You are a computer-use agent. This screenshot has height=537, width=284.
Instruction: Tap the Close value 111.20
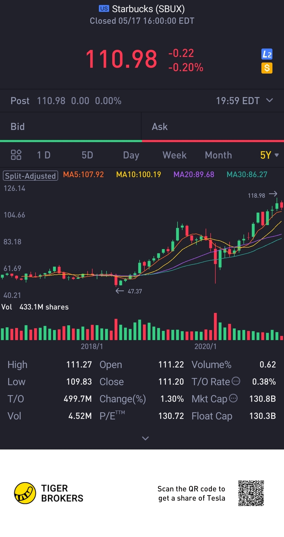171,382
